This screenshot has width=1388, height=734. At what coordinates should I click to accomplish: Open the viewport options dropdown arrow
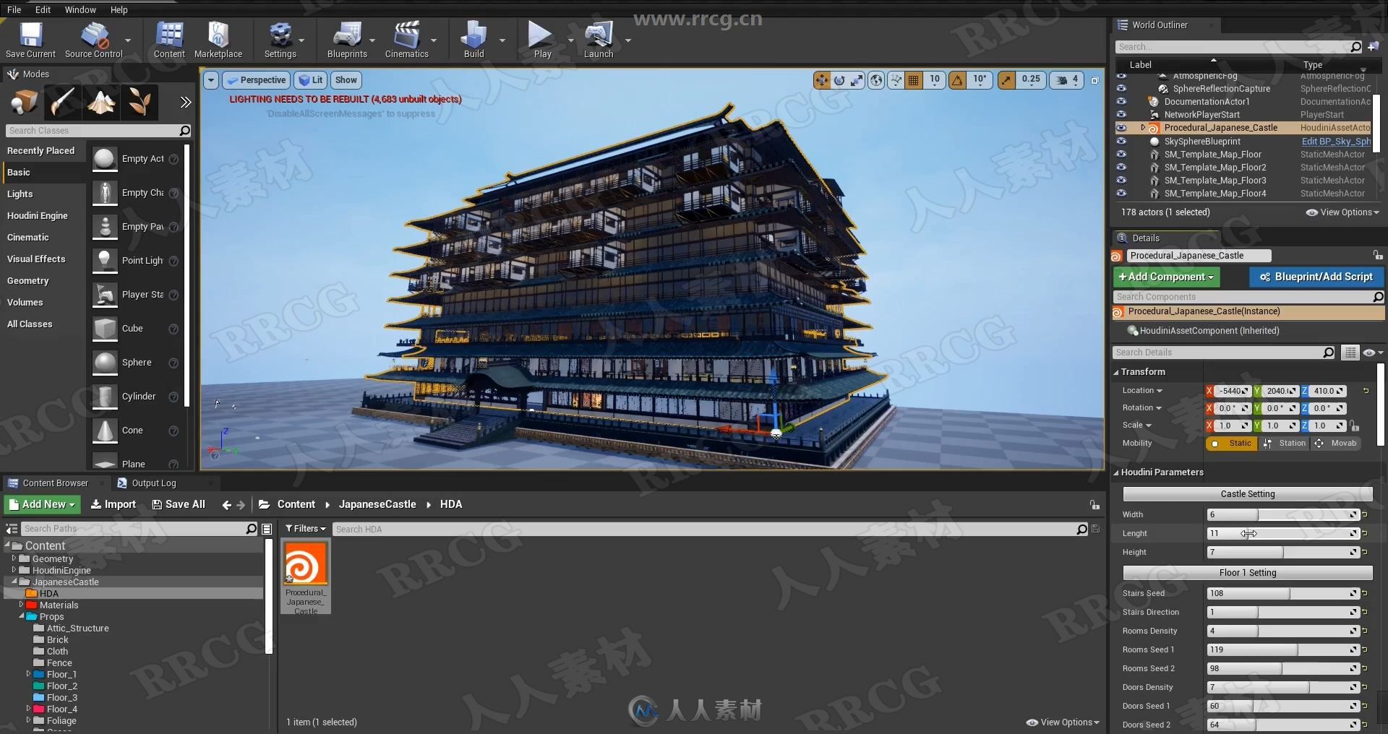211,80
